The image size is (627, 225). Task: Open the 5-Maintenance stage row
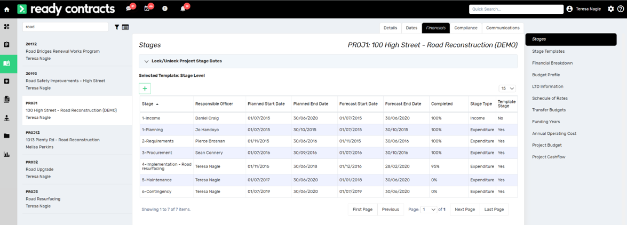pyautogui.click(x=328, y=180)
